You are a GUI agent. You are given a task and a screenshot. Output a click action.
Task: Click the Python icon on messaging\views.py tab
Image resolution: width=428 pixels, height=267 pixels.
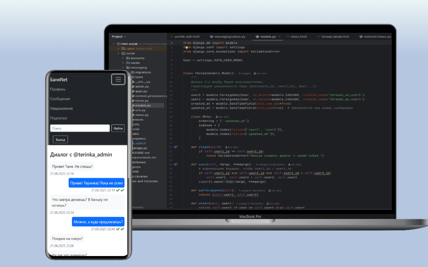coord(212,37)
